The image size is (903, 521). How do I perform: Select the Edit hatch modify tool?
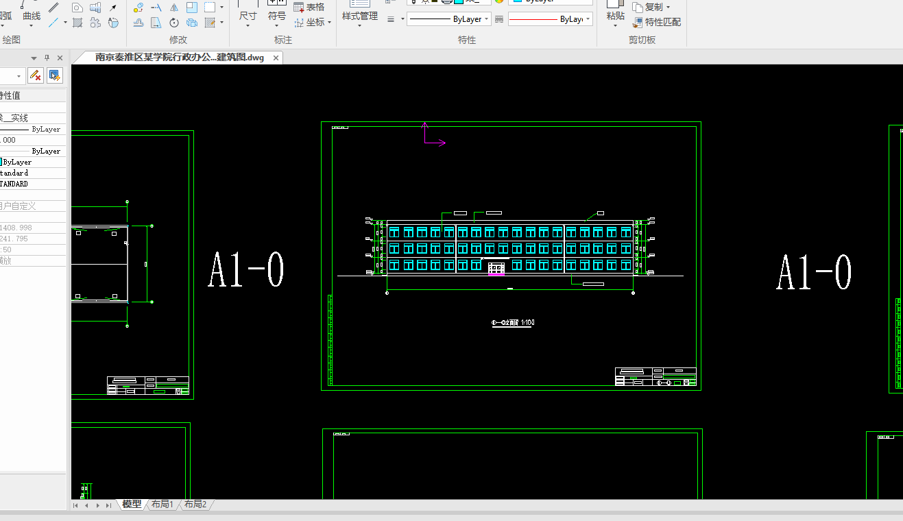click(209, 23)
